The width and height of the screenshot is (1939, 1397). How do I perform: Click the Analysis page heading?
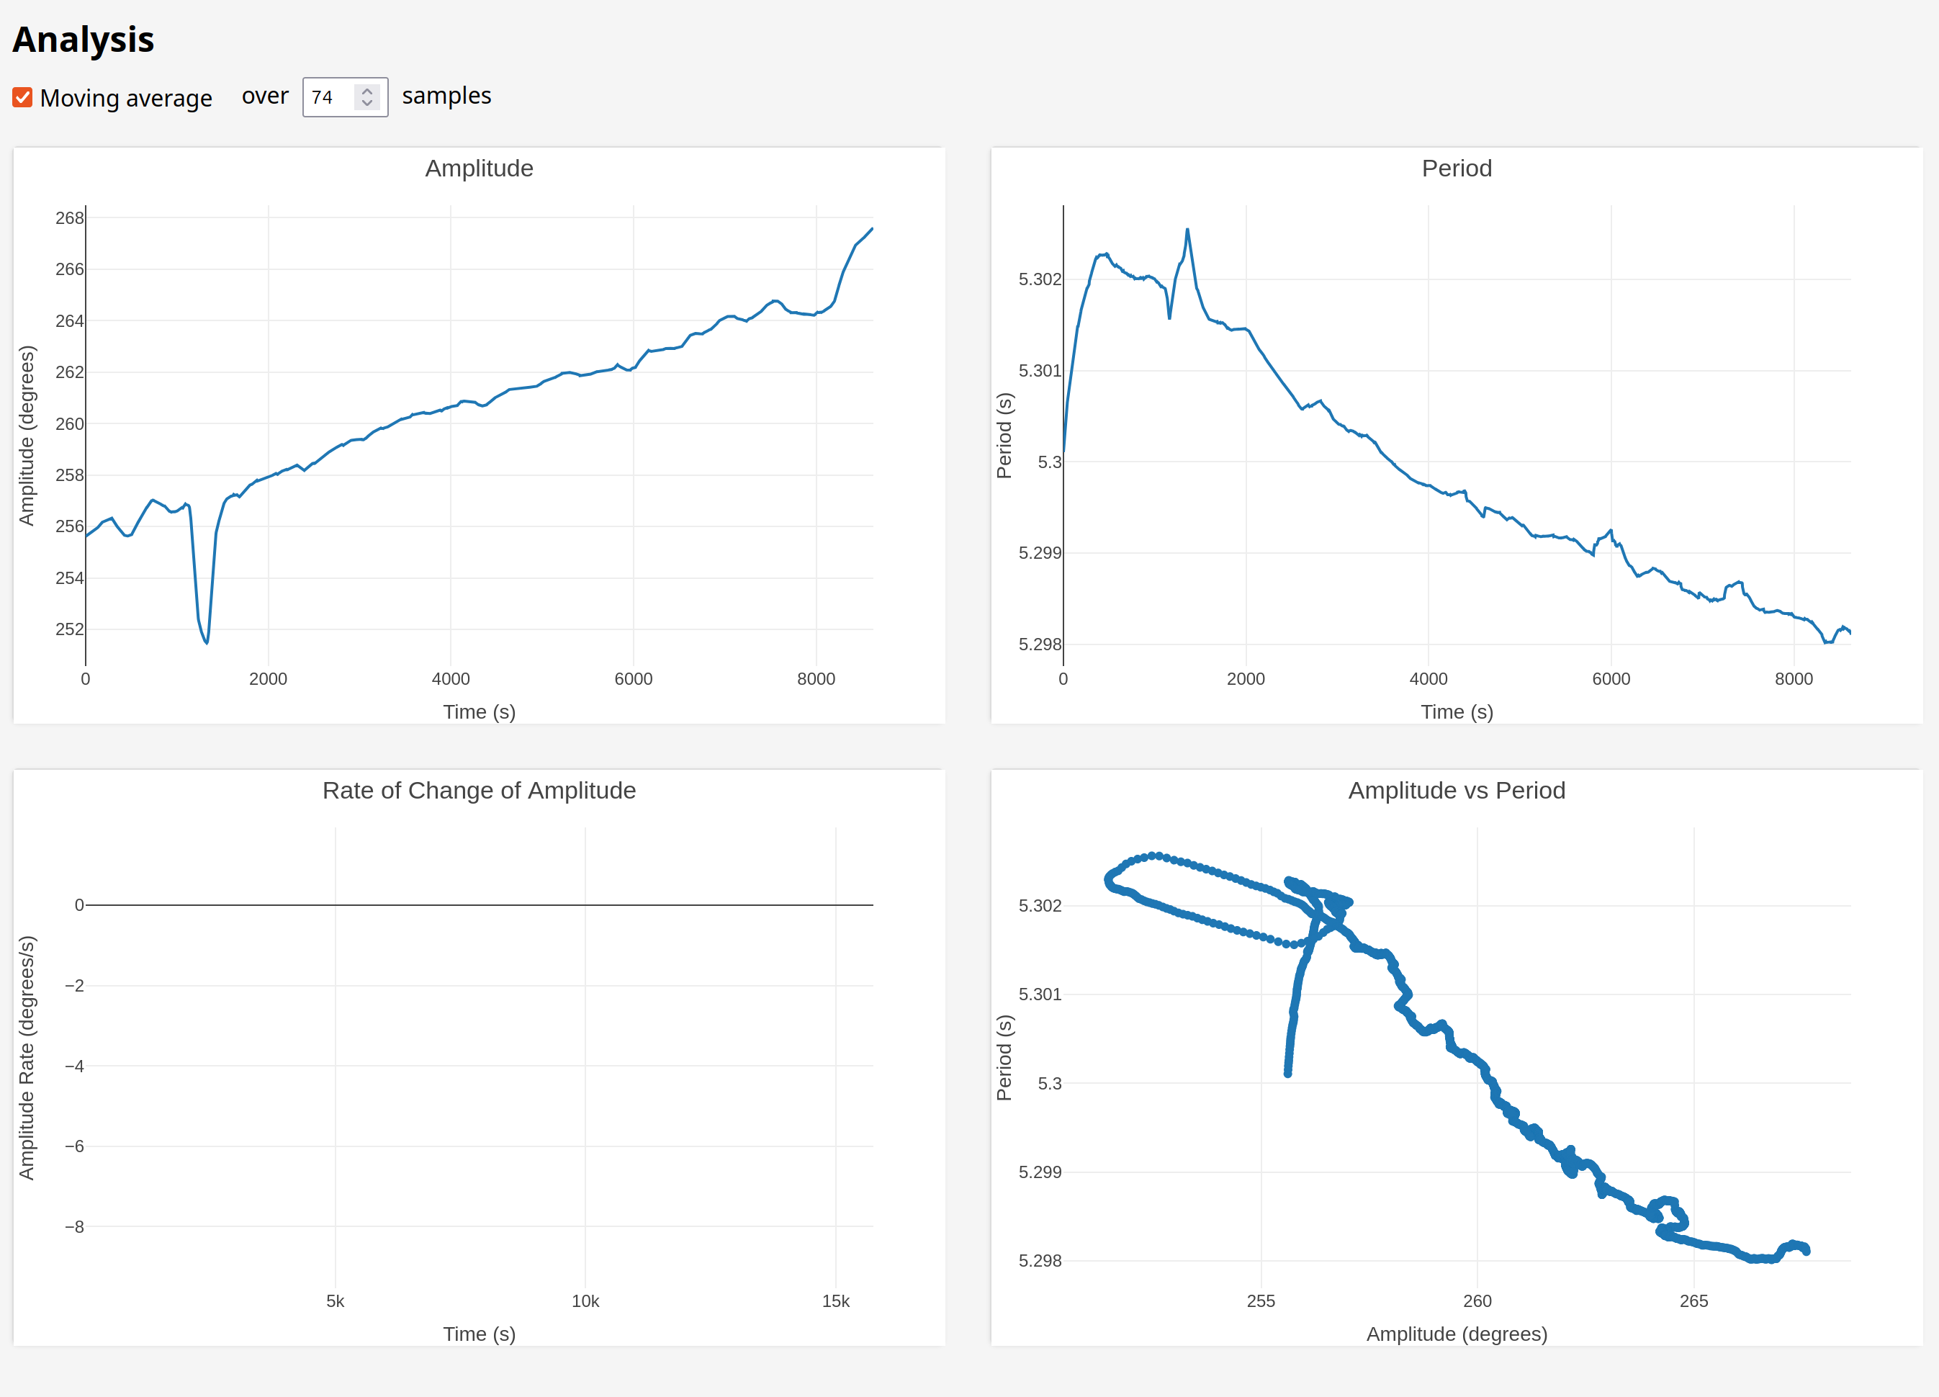coord(84,40)
